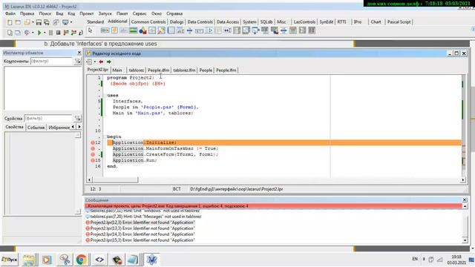Switch to the Dialogs palette tab
Viewport: 475px width, 267px height.
[177, 22]
